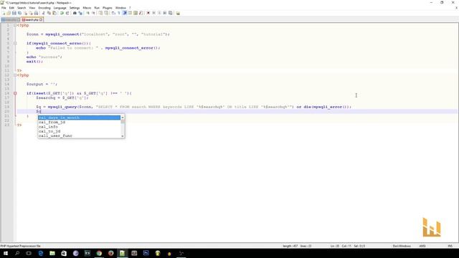Open the Plugins menu

click(x=108, y=8)
